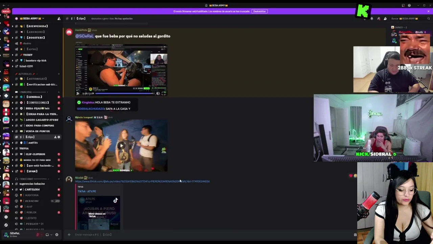Open the notification bell in channel header

372,19
